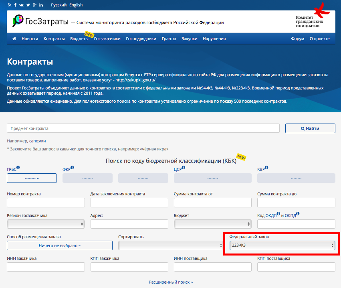The image size is (341, 288).
Task: Switch language to English
Action: [x=76, y=5]
